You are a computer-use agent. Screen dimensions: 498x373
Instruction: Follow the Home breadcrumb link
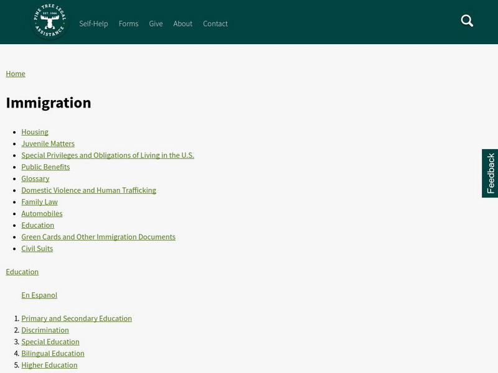click(x=16, y=73)
